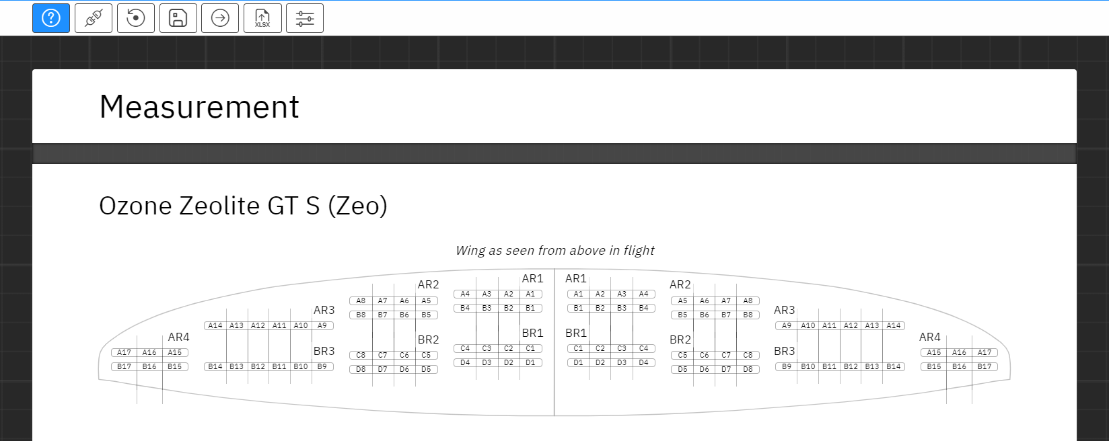Select line B17 on the right wing half
Screen dimensions: 1109x441
point(985,366)
